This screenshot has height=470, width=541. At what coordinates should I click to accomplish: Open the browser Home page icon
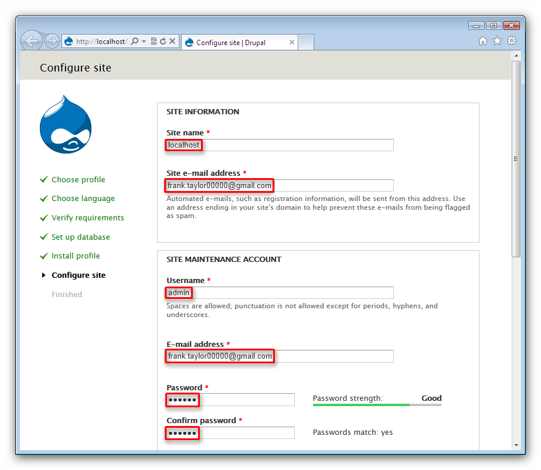tap(483, 41)
